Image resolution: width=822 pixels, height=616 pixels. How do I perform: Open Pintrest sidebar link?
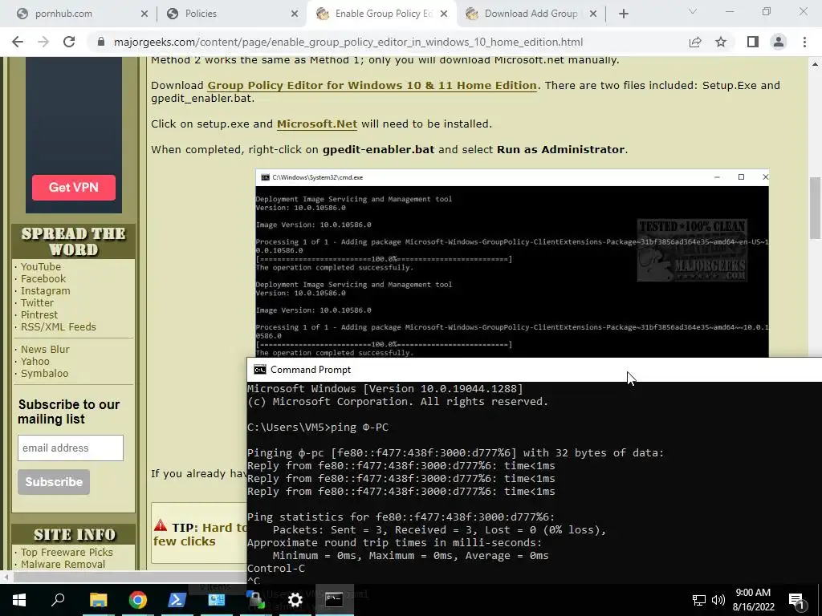(x=39, y=314)
